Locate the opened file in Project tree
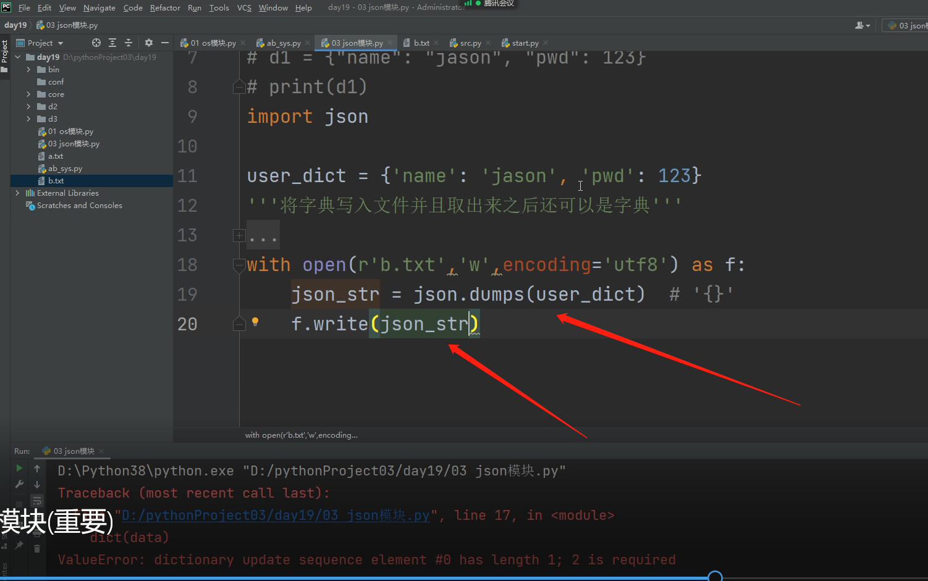This screenshot has height=581, width=928. [x=96, y=43]
